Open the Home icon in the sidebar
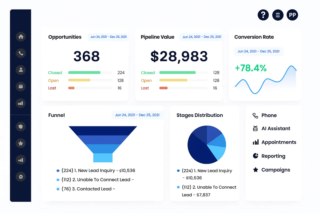320x213 pixels. (21, 37)
